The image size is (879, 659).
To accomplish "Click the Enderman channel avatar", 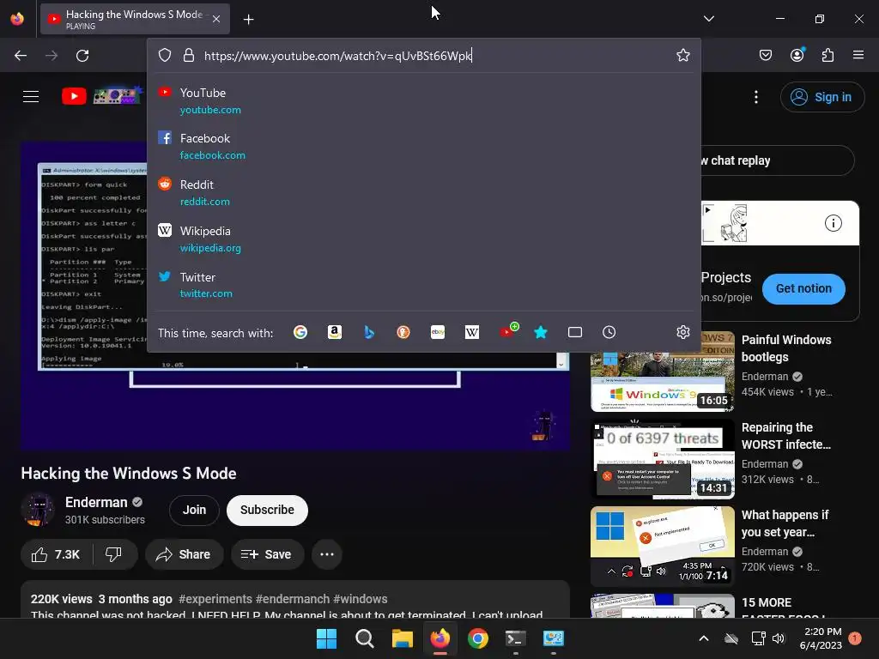I will (38, 510).
